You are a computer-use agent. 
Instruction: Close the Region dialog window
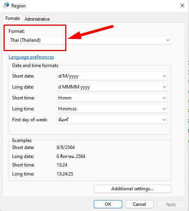coord(182,5)
